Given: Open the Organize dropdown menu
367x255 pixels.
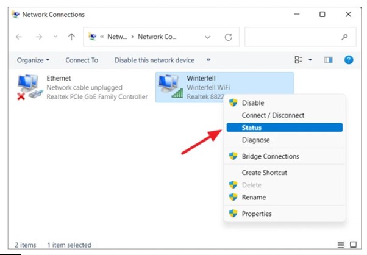Looking at the screenshot, I should (x=33, y=60).
